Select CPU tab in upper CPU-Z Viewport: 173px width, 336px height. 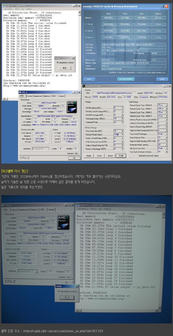pyautogui.click(x=22, y=96)
